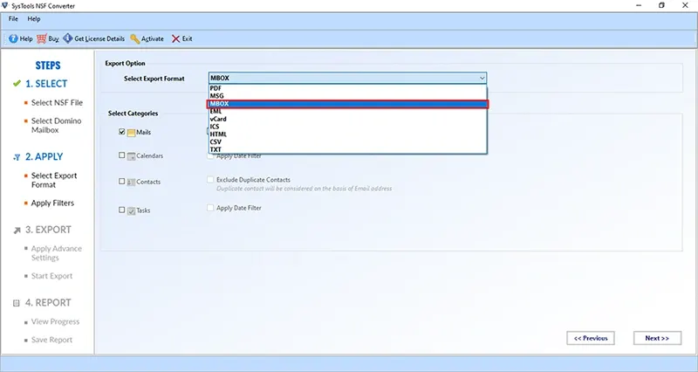Choose TXT from export format list
698x372 pixels.
(x=347, y=149)
